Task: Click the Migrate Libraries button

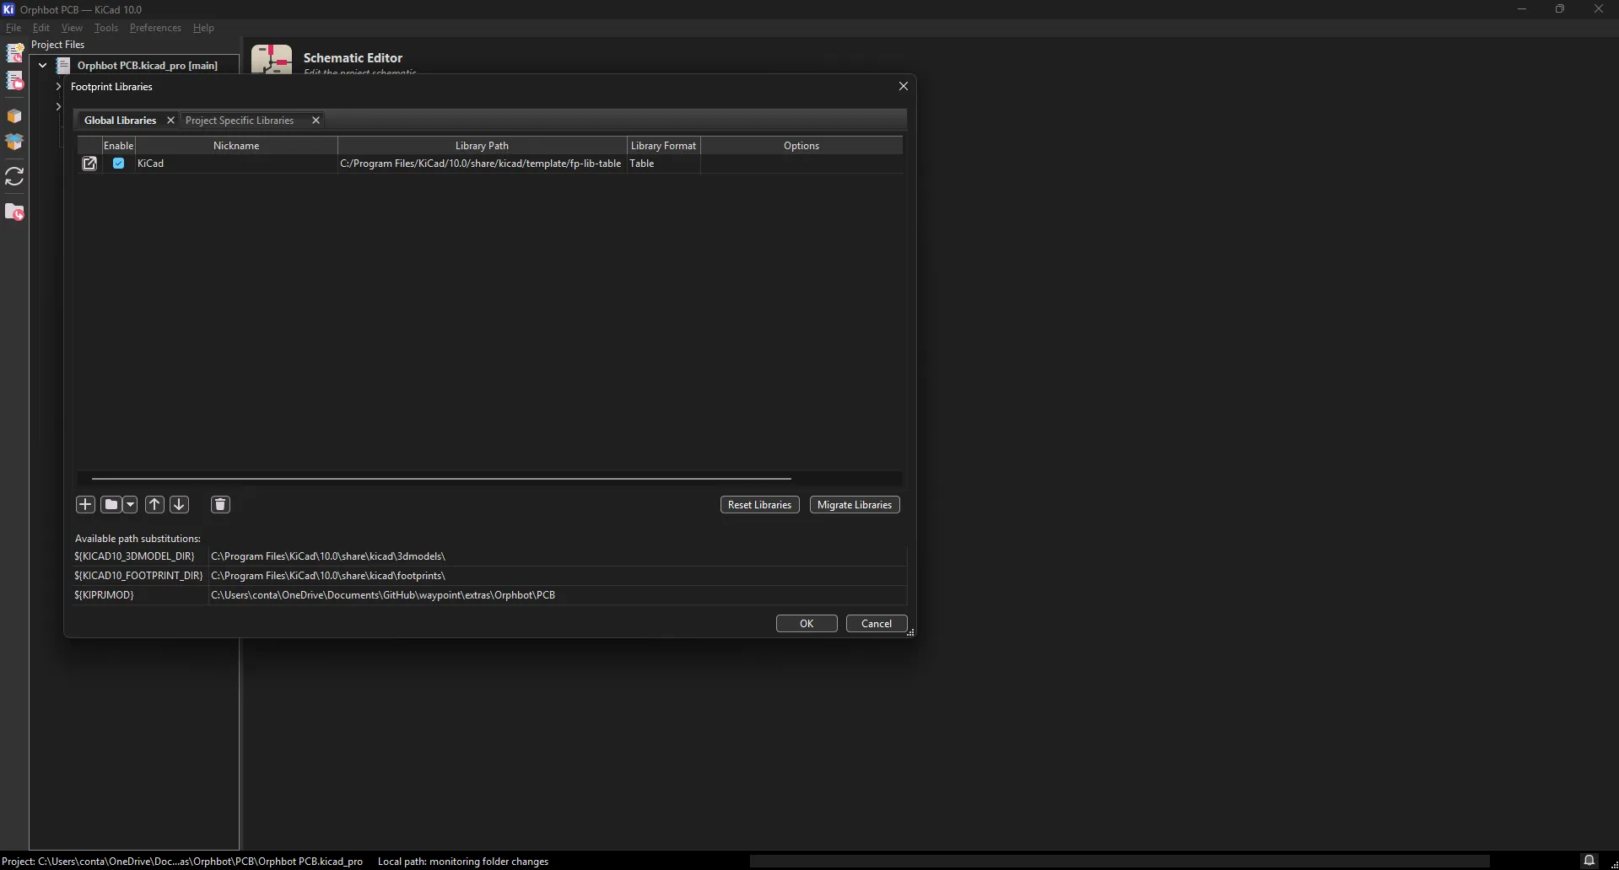Action: [855, 504]
